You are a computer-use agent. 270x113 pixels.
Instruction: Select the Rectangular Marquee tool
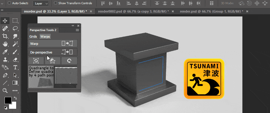click(15, 21)
